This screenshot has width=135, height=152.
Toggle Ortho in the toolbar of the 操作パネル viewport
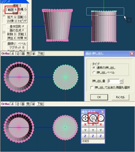[x=5, y=104]
